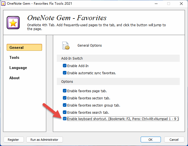Click the General Options heading text

click(x=89, y=46)
